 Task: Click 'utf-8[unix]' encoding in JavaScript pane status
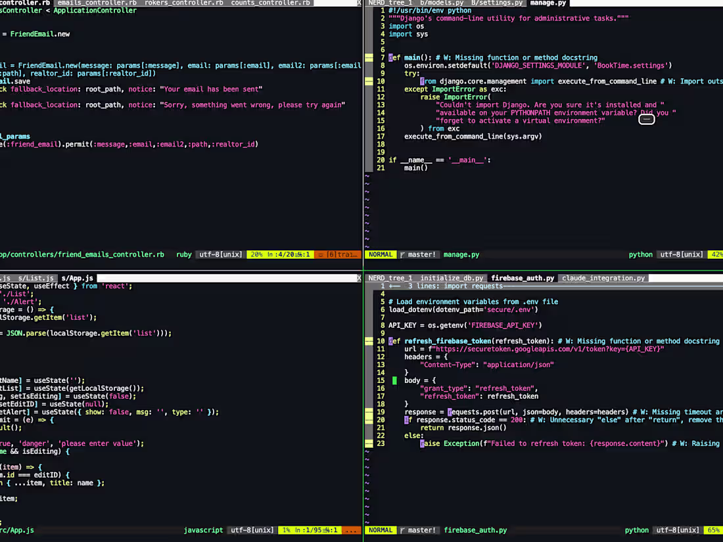coord(252,530)
